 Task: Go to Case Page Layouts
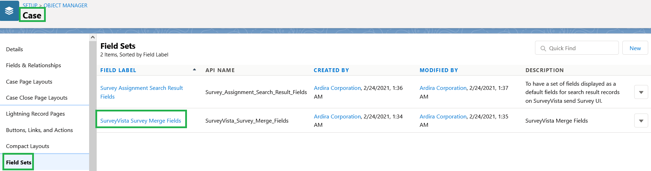[x=29, y=81]
